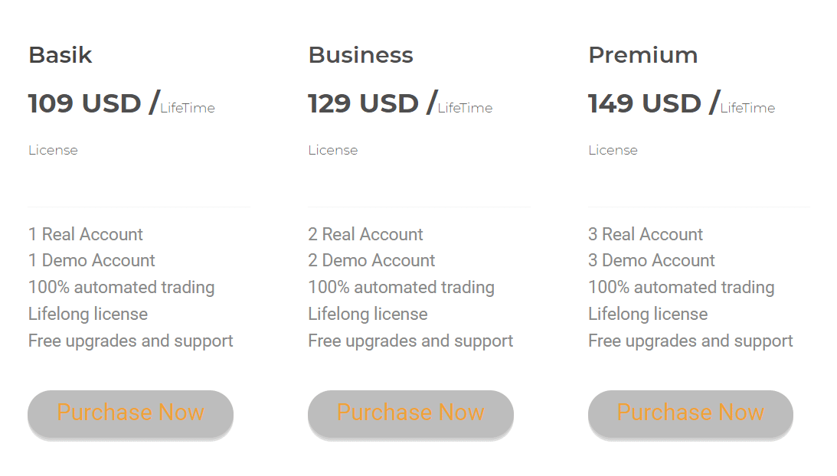Select the Business plan heading
Screen dimensions: 837x476
(x=360, y=54)
